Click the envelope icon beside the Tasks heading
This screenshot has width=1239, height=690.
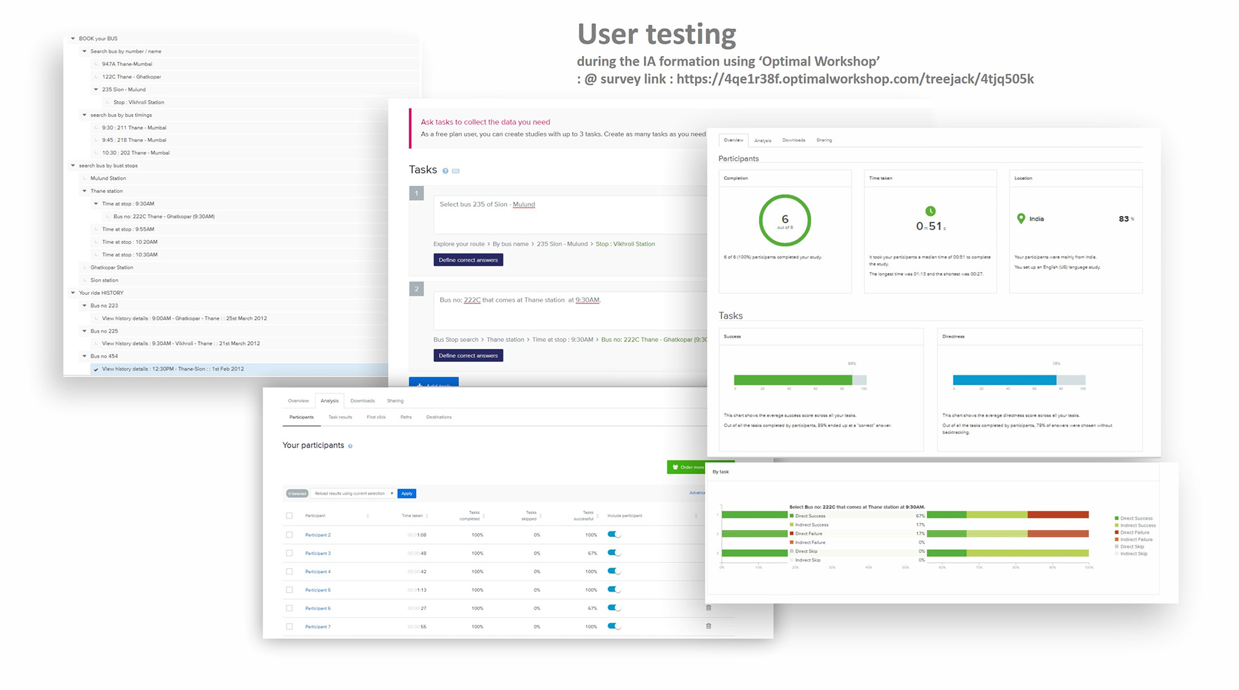(x=456, y=171)
